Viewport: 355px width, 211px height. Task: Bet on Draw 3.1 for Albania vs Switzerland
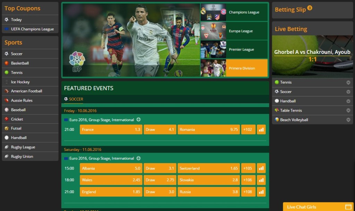point(160,168)
